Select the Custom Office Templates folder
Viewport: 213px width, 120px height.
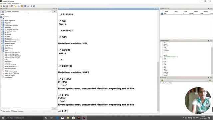coord(11,26)
